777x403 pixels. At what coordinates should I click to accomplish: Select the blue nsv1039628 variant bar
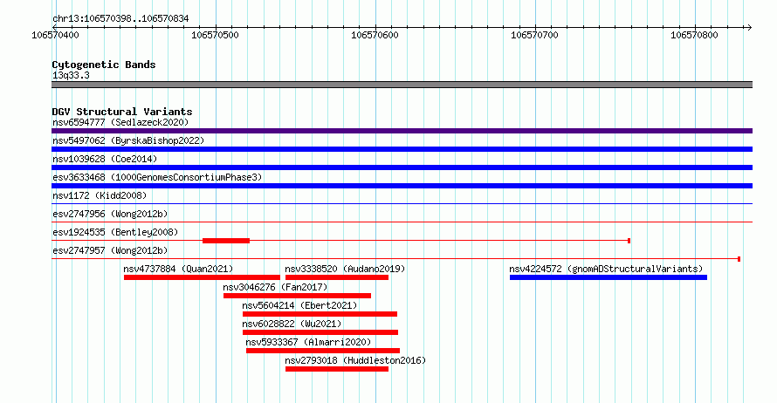(402, 167)
